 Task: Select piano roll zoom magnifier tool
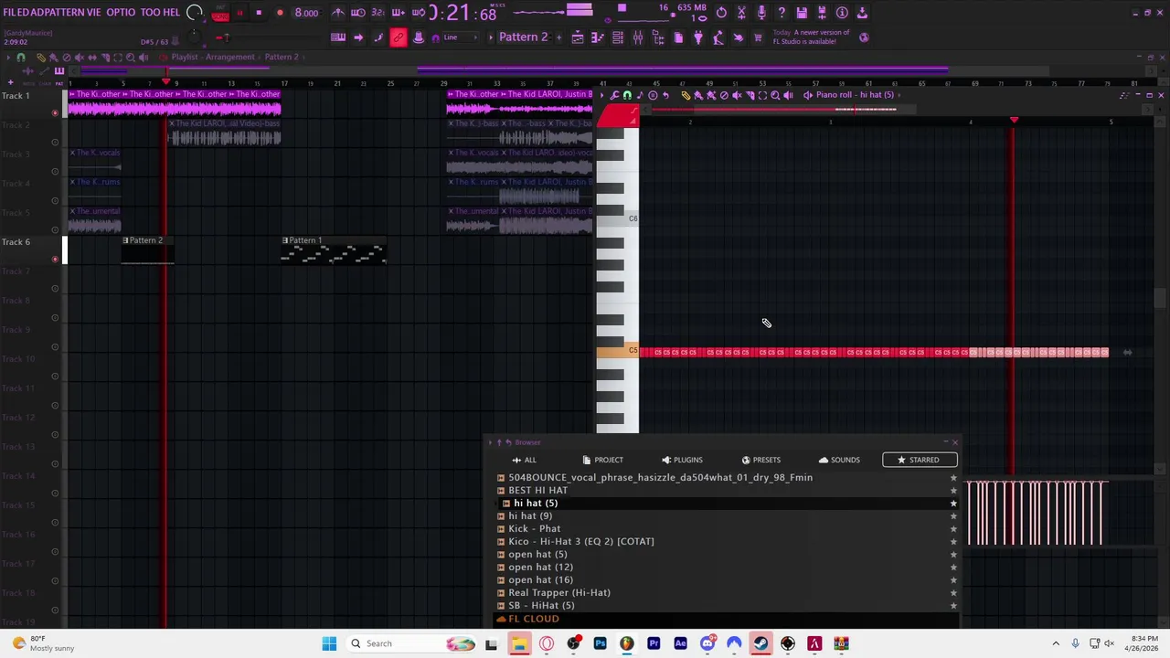coord(775,95)
